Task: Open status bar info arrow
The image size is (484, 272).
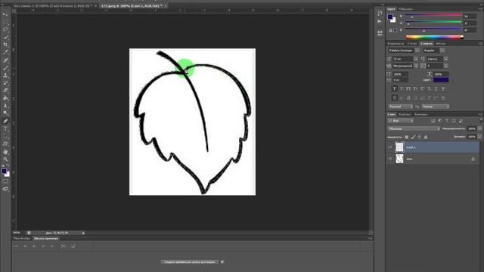Action: [83, 233]
